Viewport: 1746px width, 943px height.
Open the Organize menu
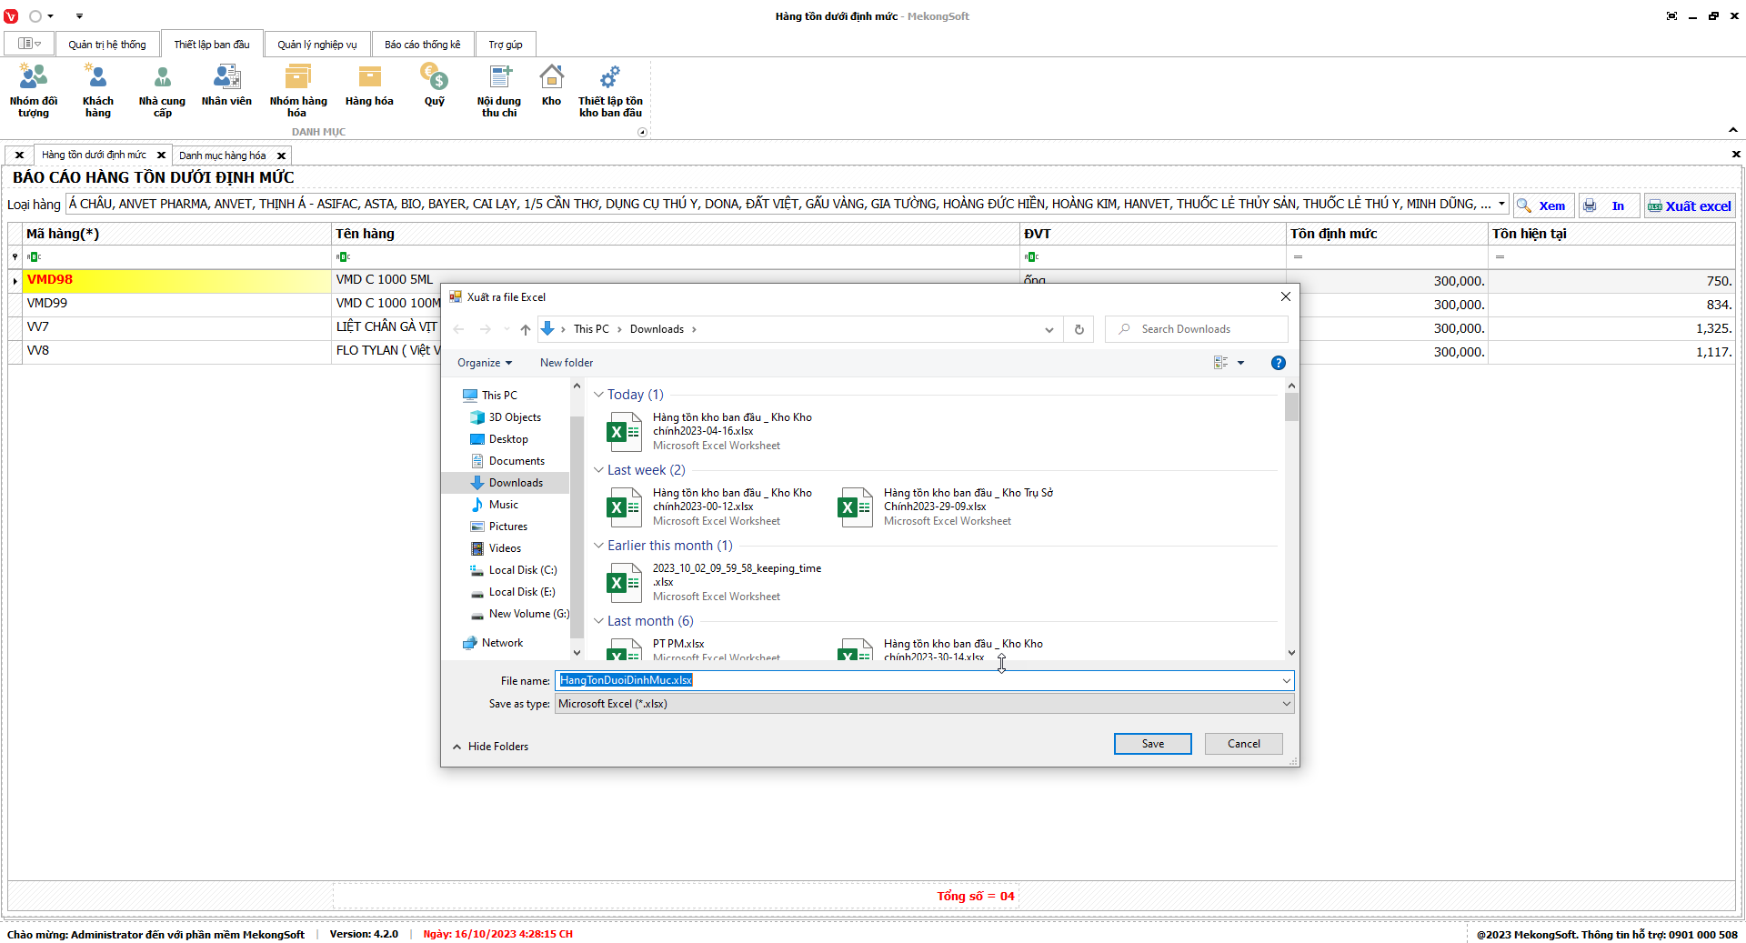click(x=484, y=363)
